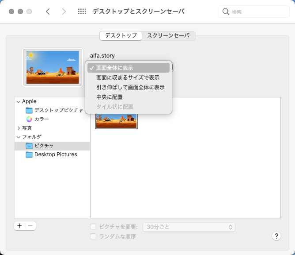295x255 pixels.
Task: Click the forward navigation arrow
Action: click(x=64, y=12)
